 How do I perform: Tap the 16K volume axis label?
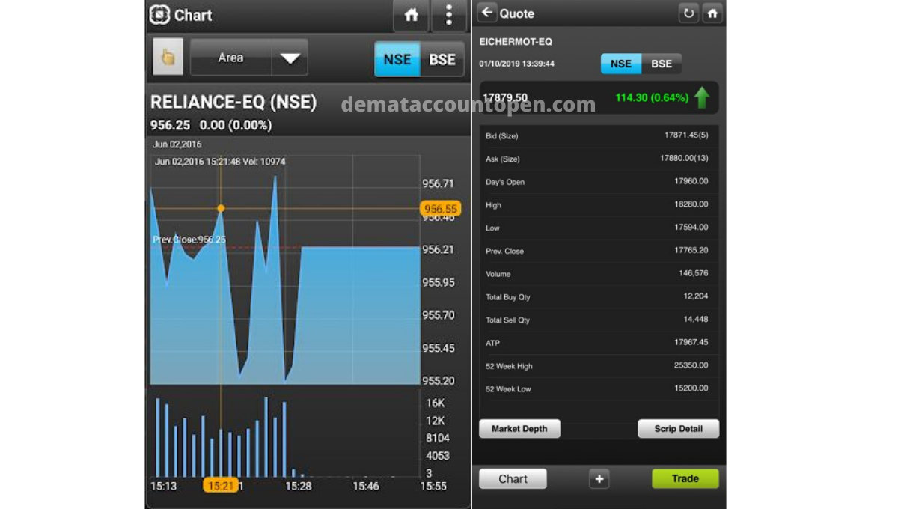(x=436, y=403)
